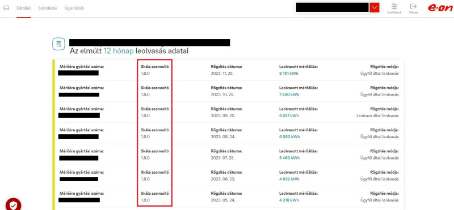Click the 4 832 kWh reading
454x210 pixels.
(289, 179)
